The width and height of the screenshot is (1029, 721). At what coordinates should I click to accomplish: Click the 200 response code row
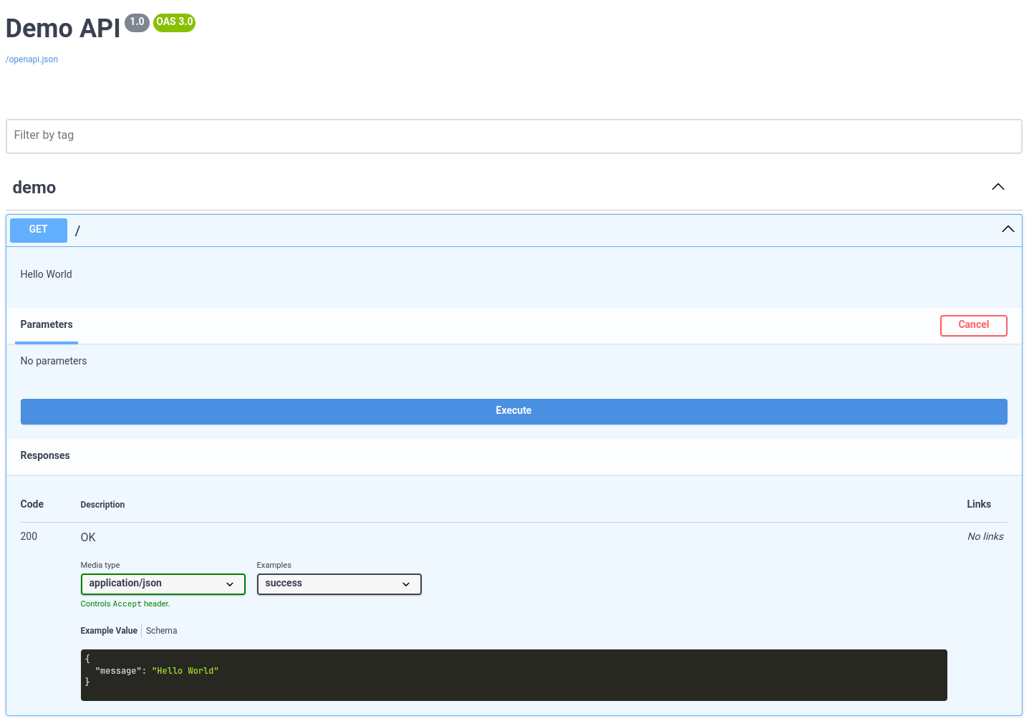(x=29, y=536)
